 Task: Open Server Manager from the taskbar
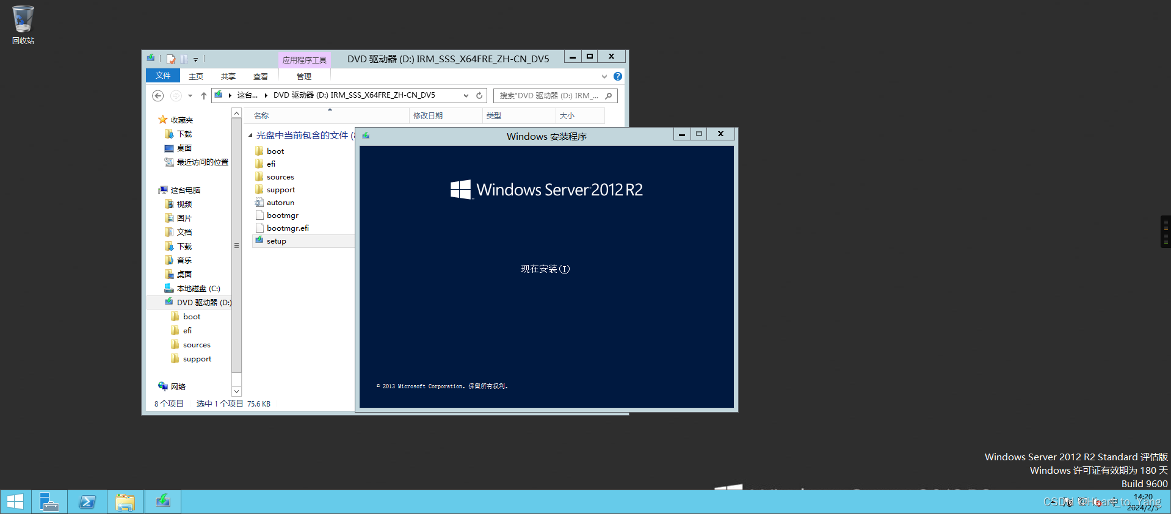tap(49, 502)
